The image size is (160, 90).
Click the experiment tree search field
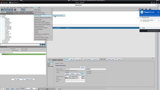20,44
